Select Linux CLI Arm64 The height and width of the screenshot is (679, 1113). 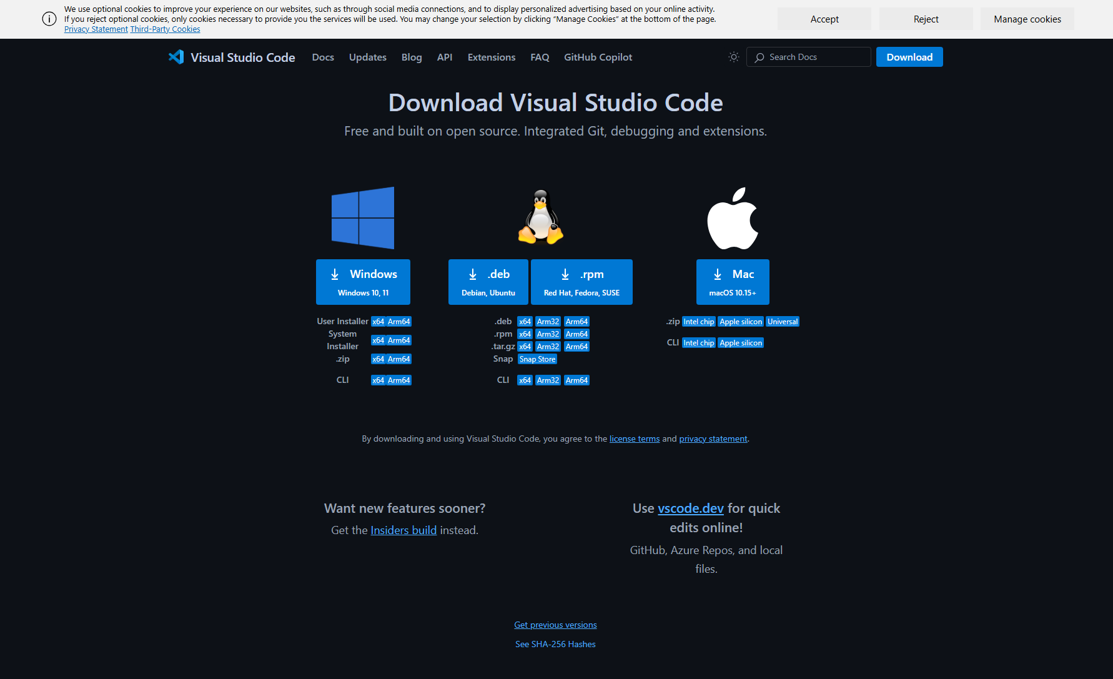(x=576, y=380)
